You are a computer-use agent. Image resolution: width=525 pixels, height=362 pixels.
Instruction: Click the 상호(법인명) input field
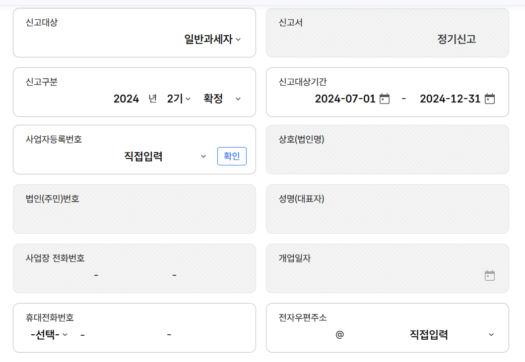tap(387, 156)
